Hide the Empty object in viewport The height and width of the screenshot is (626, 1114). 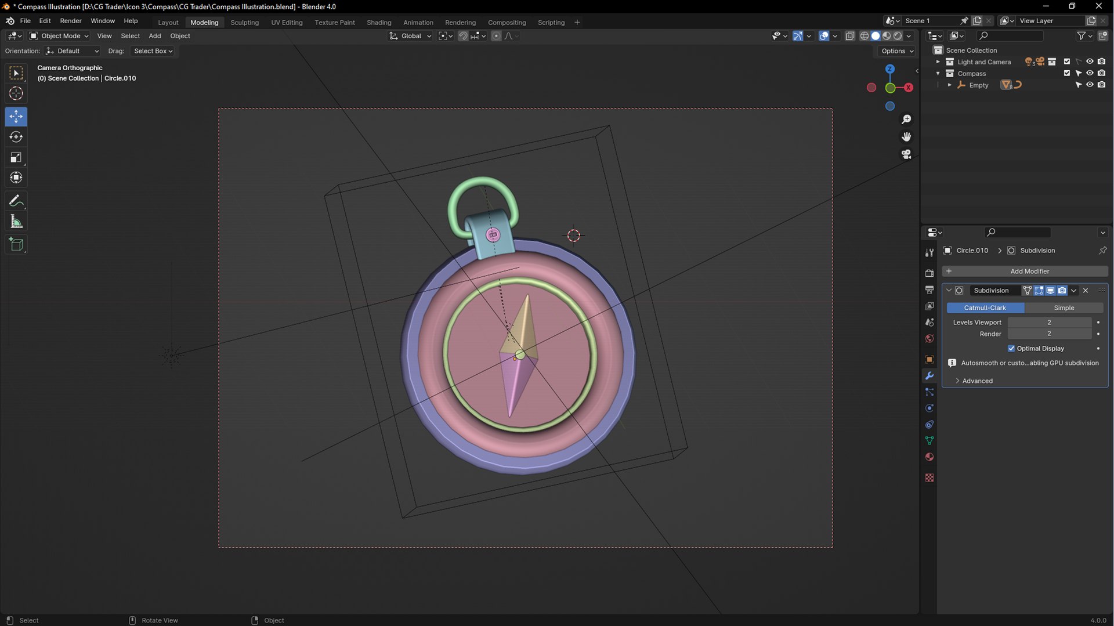(x=1090, y=85)
